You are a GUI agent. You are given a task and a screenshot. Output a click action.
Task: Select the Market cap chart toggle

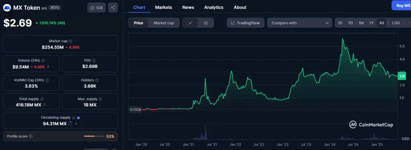[x=164, y=23]
